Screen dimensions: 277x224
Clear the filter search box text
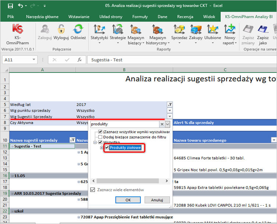pos(162,124)
